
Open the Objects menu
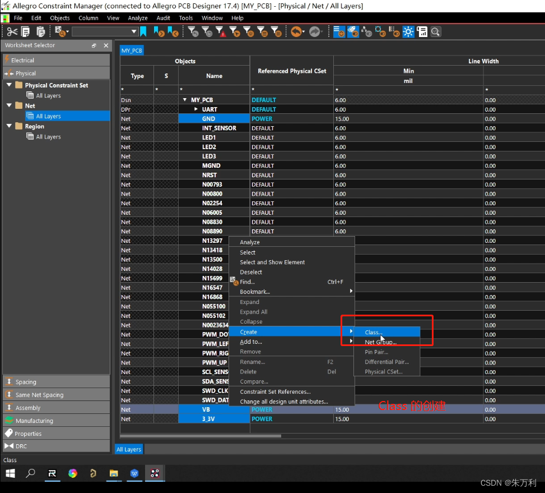coord(60,18)
